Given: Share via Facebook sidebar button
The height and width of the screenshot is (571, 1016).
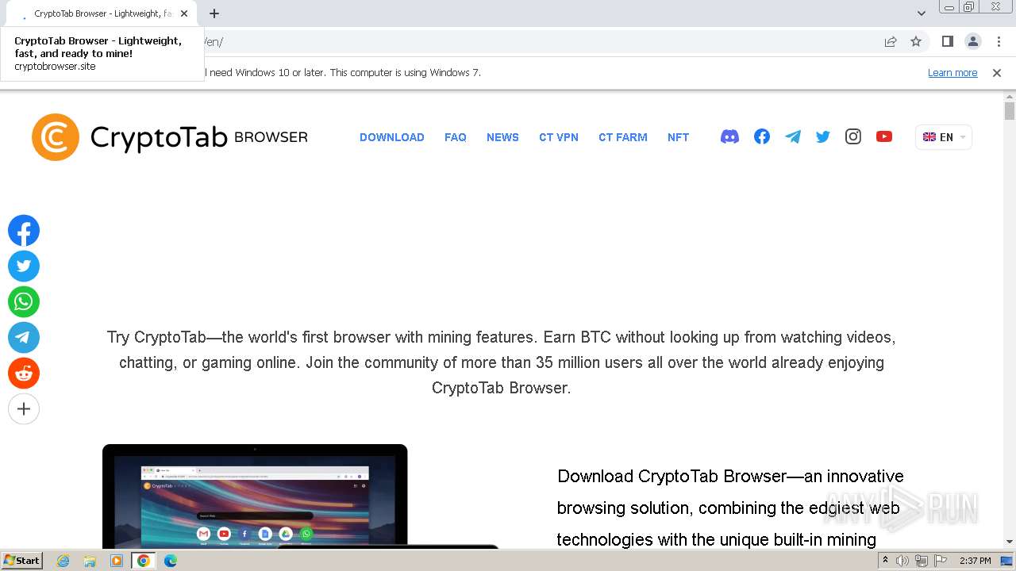Looking at the screenshot, I should point(24,231).
